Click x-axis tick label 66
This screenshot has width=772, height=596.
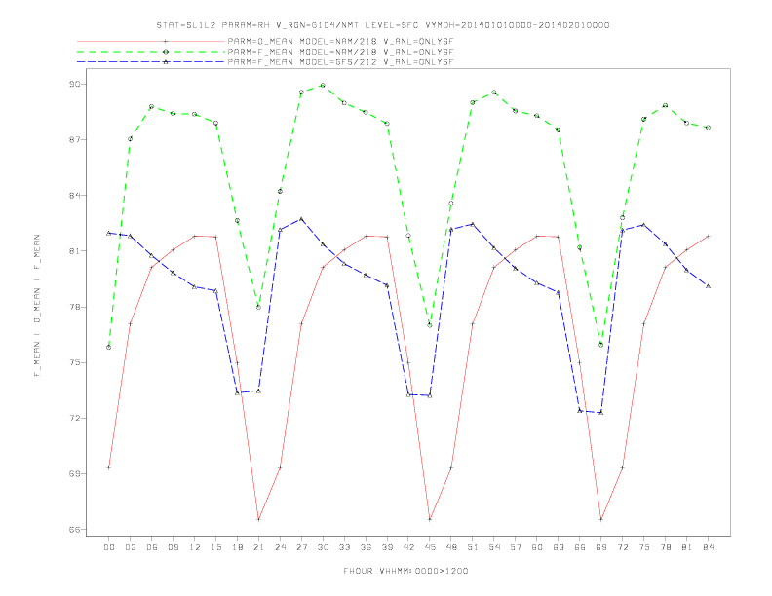[580, 547]
